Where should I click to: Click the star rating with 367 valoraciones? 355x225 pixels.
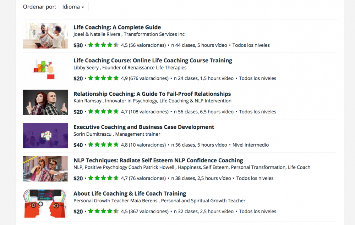[103, 211]
